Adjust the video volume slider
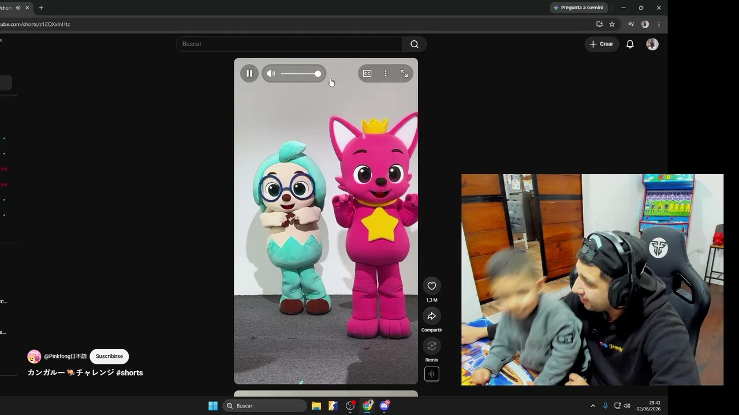The image size is (739, 415). point(301,74)
